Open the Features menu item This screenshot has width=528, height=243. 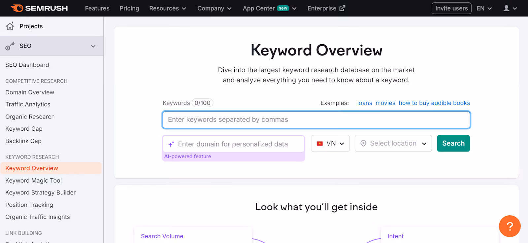97,8
